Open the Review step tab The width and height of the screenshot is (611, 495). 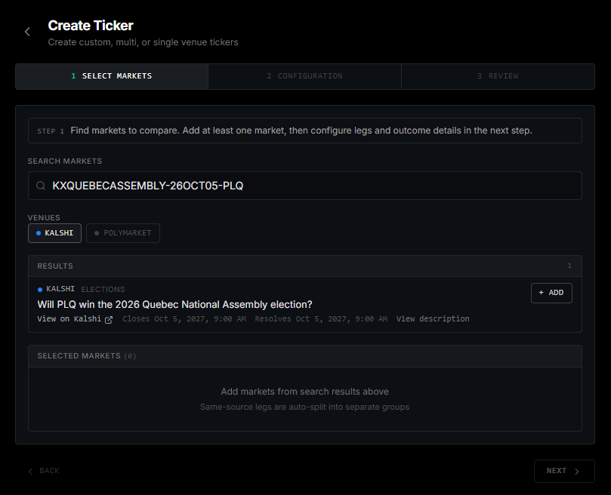(x=498, y=76)
